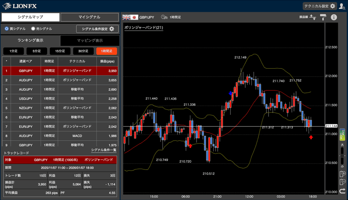Select 1分足 timeframe
Image resolution: width=348 pixels, height=200 pixels.
pos(14,51)
